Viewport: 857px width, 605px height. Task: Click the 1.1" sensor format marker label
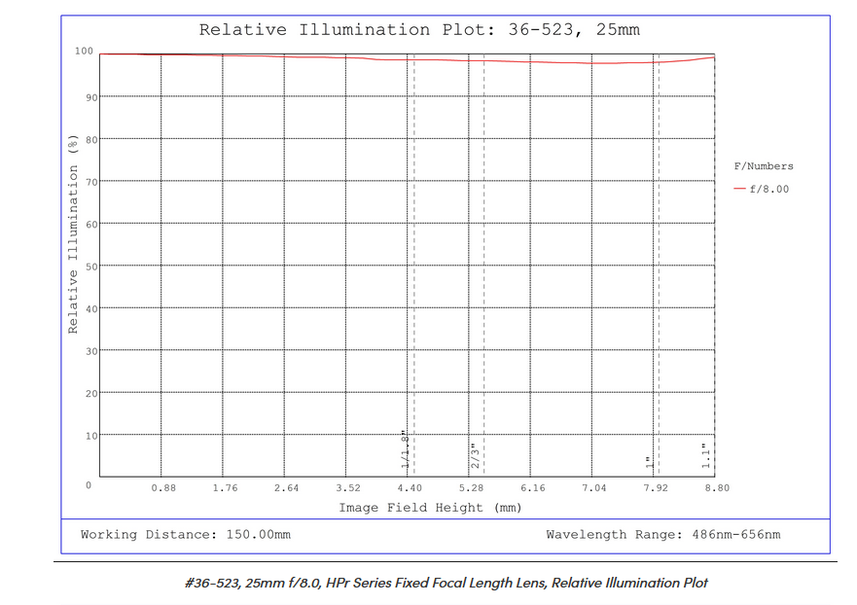pyautogui.click(x=706, y=455)
